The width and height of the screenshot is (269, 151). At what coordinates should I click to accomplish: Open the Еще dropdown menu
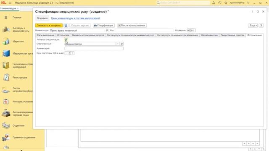[253, 25]
